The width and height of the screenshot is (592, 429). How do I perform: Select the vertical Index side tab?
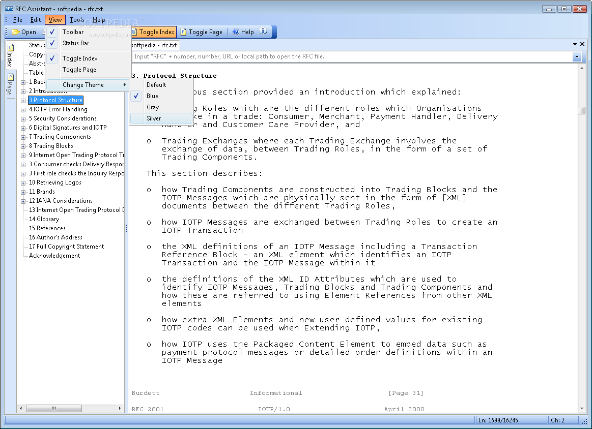point(10,55)
